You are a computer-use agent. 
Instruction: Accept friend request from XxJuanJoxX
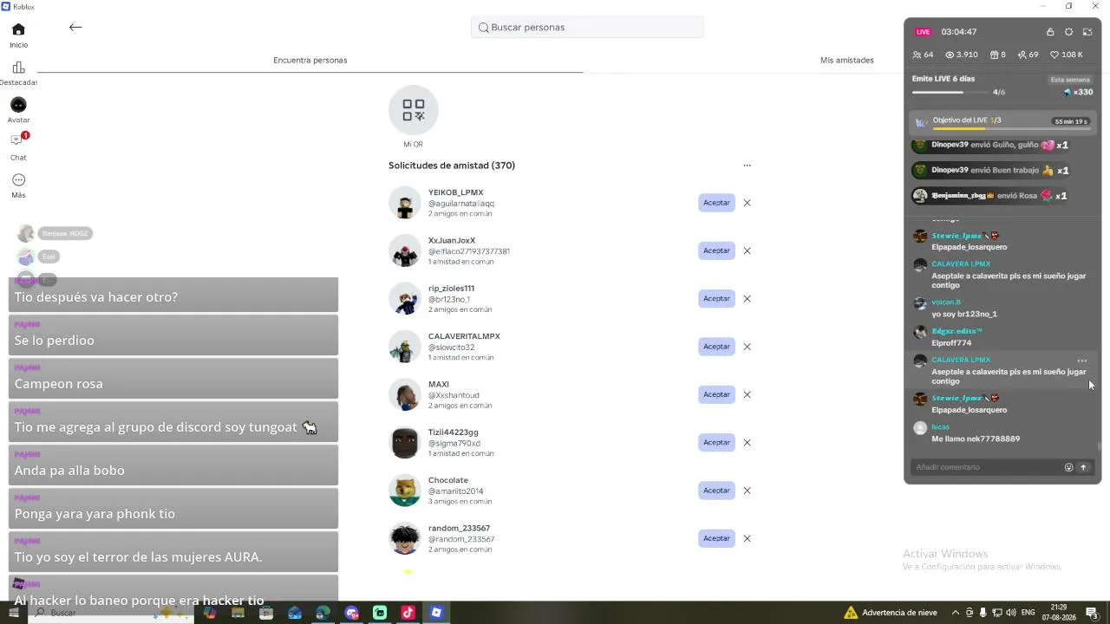pos(716,250)
